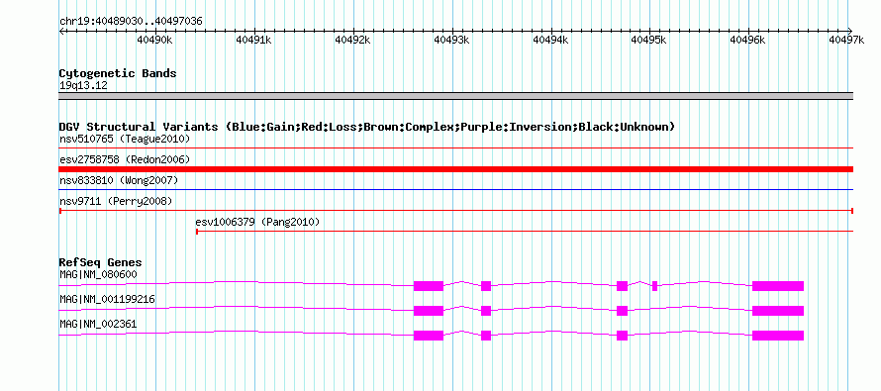Open the nsv9711 (Perry2008) variant label
This screenshot has height=391, width=881.
pos(116,201)
